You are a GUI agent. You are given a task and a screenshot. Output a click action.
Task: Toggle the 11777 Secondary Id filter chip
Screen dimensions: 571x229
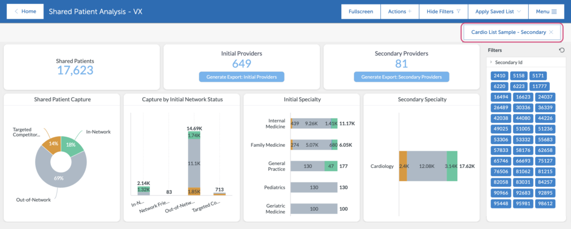point(539,86)
